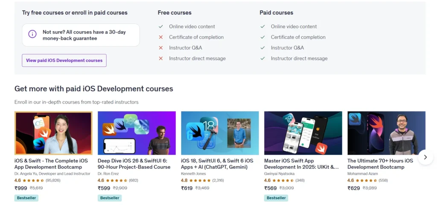Open The Ultimate 70+ Hours iOS Bootcamp title
This screenshot has width=437, height=205.
click(380, 164)
